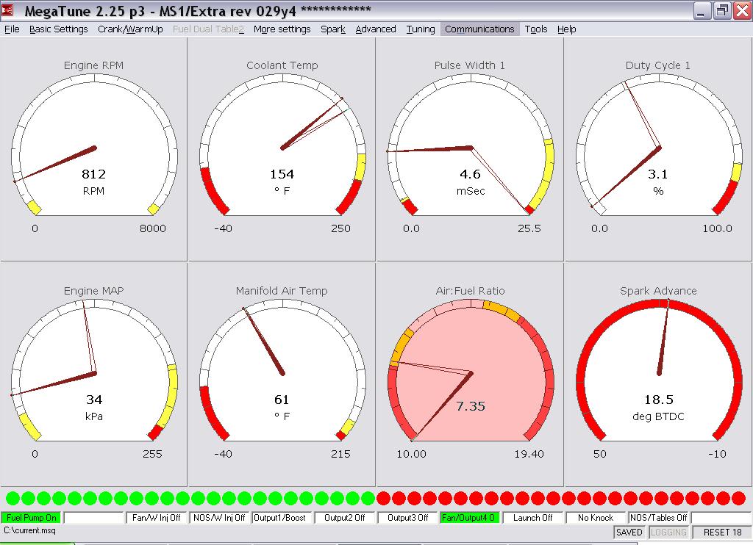This screenshot has width=753, height=545.
Task: Open the Advanced menu
Action: 376,29
